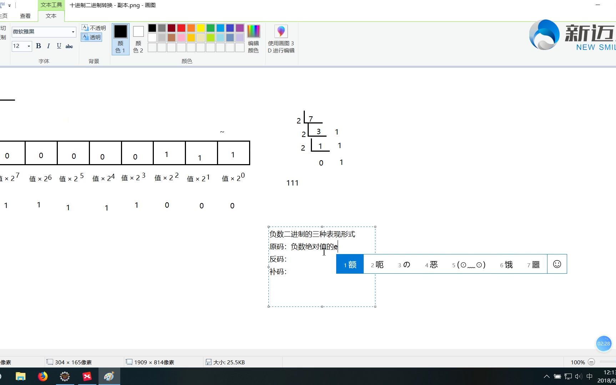Viewport: 616px width, 385px height.
Task: Select red from the color palette
Action: point(181,27)
